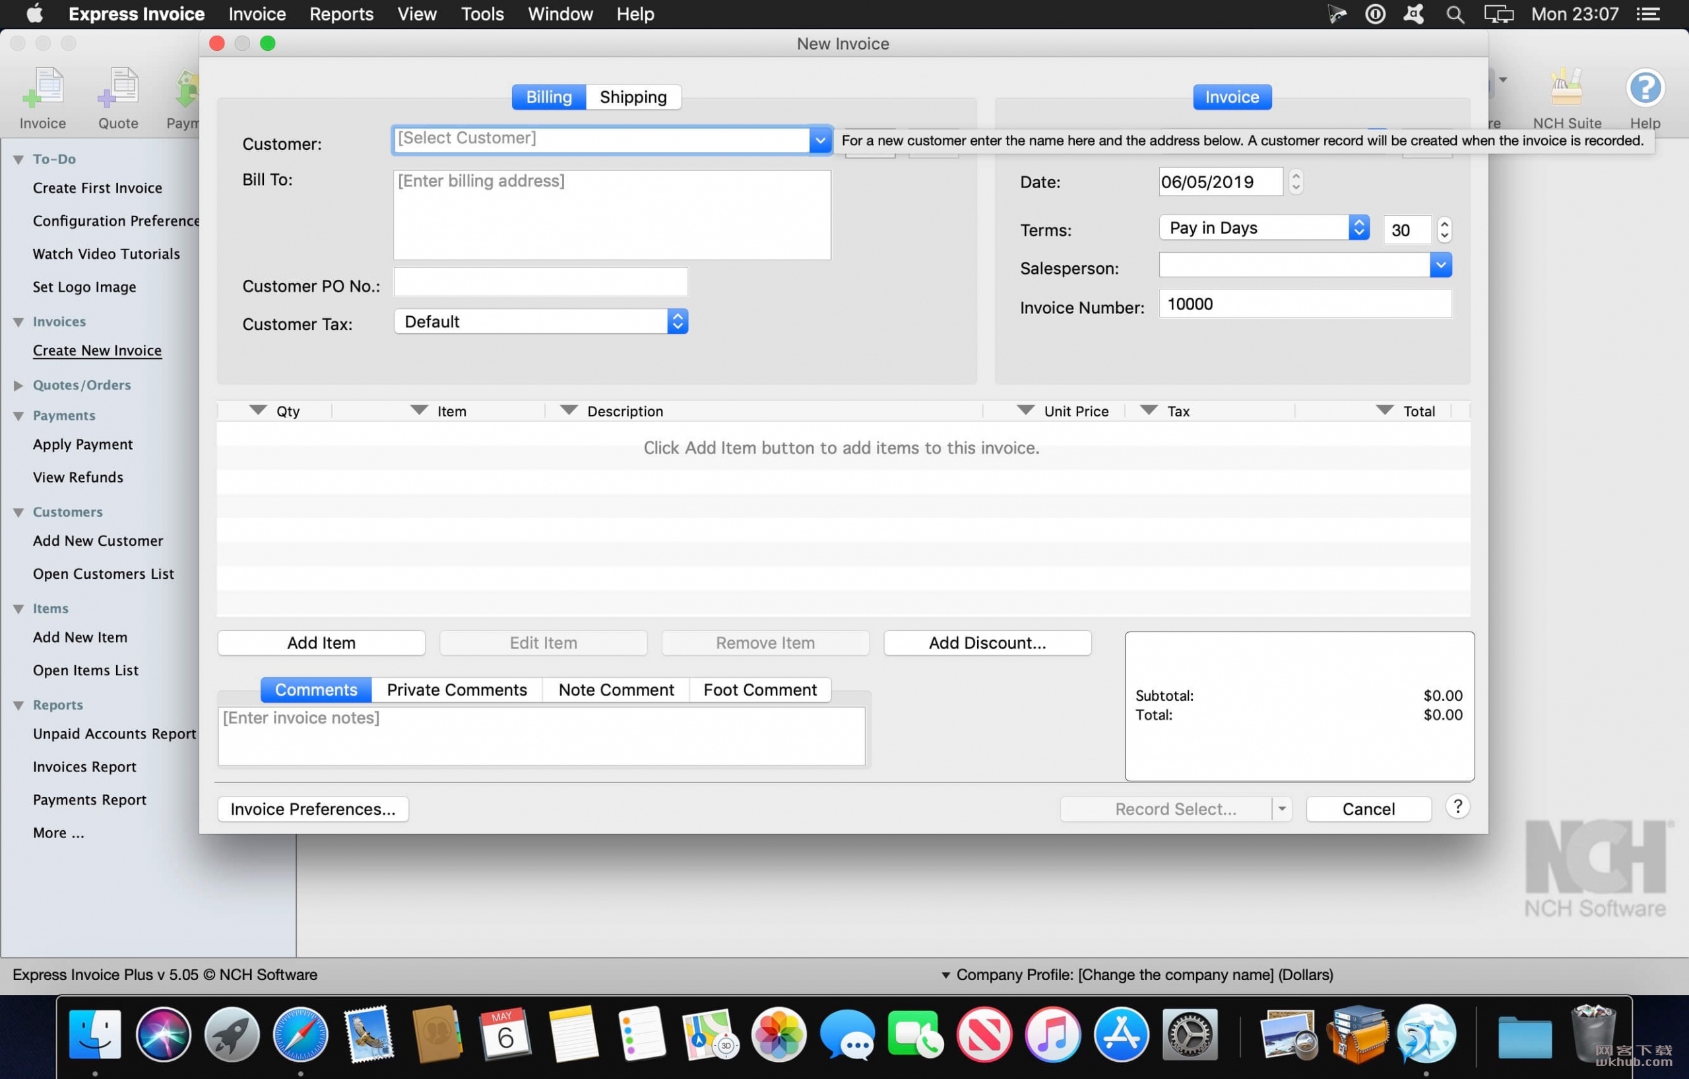The height and width of the screenshot is (1079, 1689).
Task: Switch to Private Comments tab
Action: (457, 690)
